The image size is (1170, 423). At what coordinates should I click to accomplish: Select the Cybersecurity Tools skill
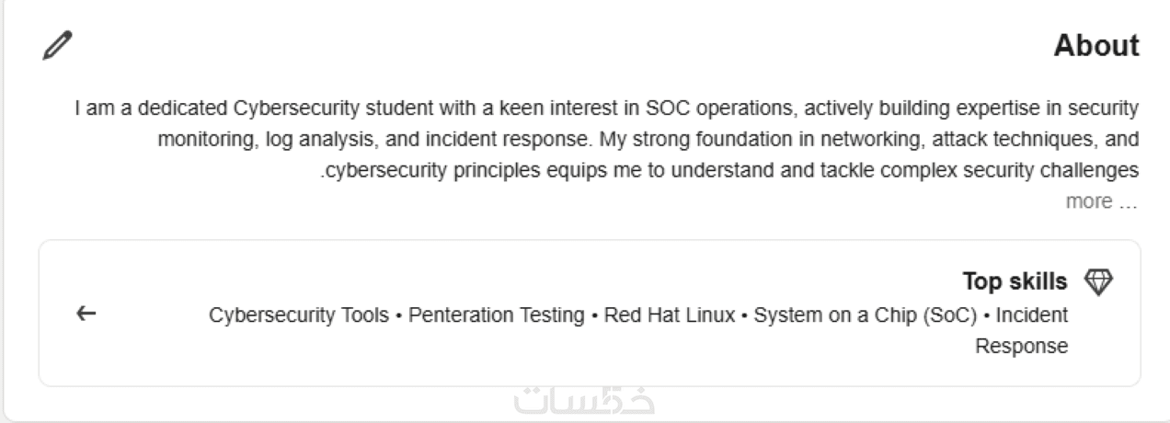point(298,315)
